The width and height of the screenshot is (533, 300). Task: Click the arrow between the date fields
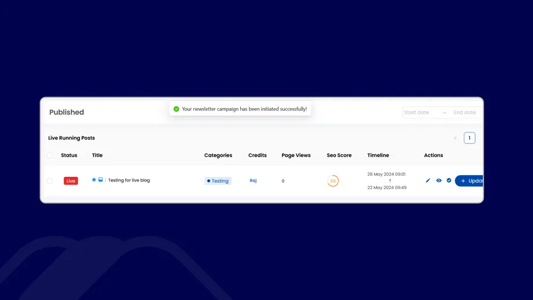click(x=444, y=113)
